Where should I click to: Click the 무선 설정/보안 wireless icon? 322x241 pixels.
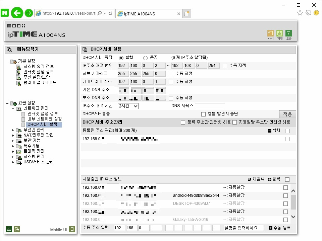(18, 77)
